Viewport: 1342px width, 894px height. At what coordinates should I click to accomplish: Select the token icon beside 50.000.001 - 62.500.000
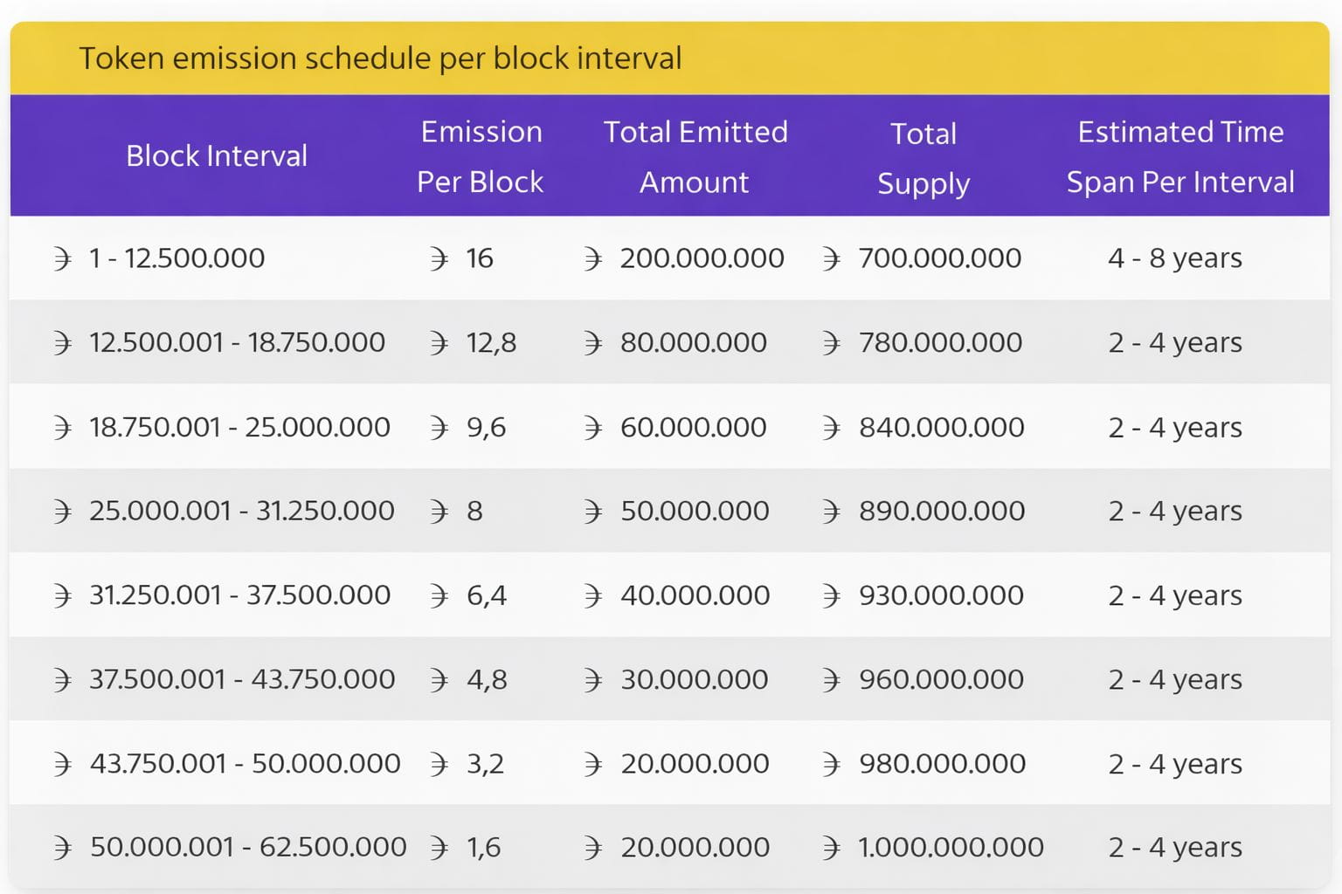(x=61, y=848)
